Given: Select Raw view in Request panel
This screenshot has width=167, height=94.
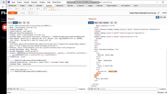Looking at the screenshot, I should (x=15, y=23).
